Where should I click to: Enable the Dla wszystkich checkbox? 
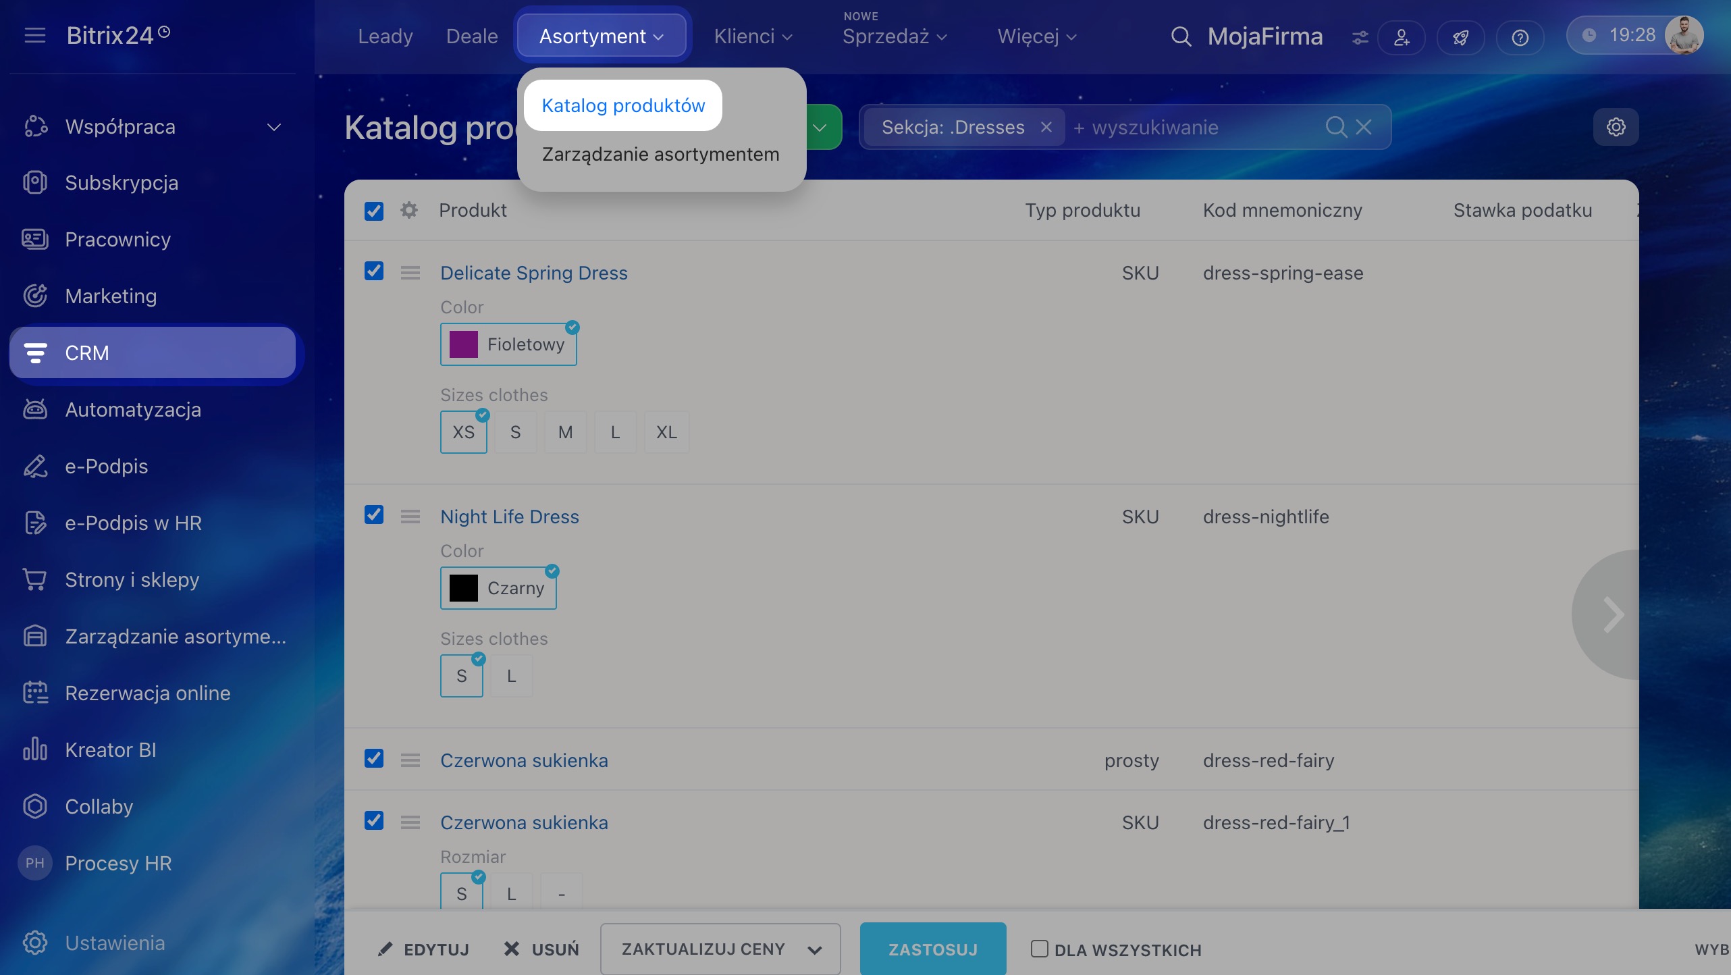click(1040, 949)
